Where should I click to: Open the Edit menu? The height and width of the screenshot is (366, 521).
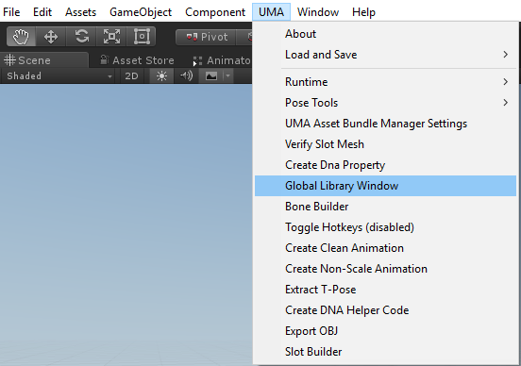click(x=42, y=12)
